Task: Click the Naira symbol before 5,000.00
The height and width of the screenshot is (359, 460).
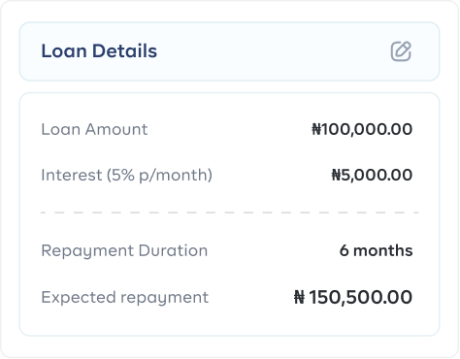Action: point(336,176)
